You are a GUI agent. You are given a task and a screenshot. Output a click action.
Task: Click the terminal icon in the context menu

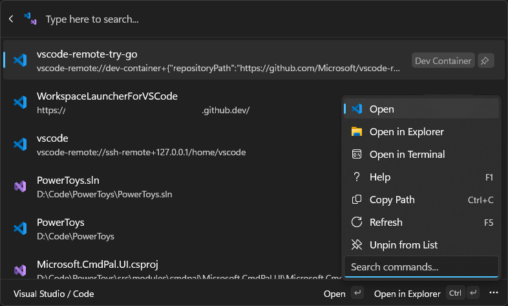[357, 155]
